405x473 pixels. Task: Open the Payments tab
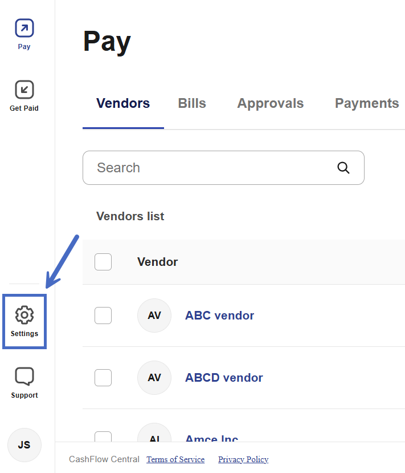point(367,104)
